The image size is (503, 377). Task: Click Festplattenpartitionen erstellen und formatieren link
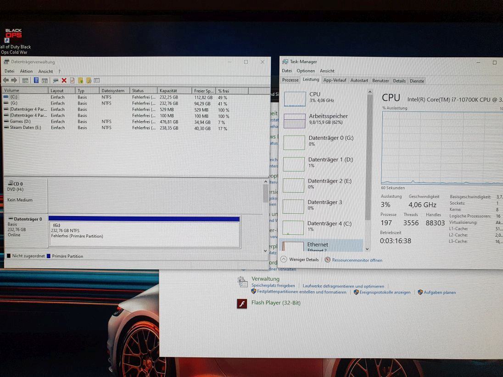pyautogui.click(x=302, y=292)
